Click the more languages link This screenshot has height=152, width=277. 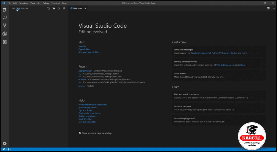[244, 53]
